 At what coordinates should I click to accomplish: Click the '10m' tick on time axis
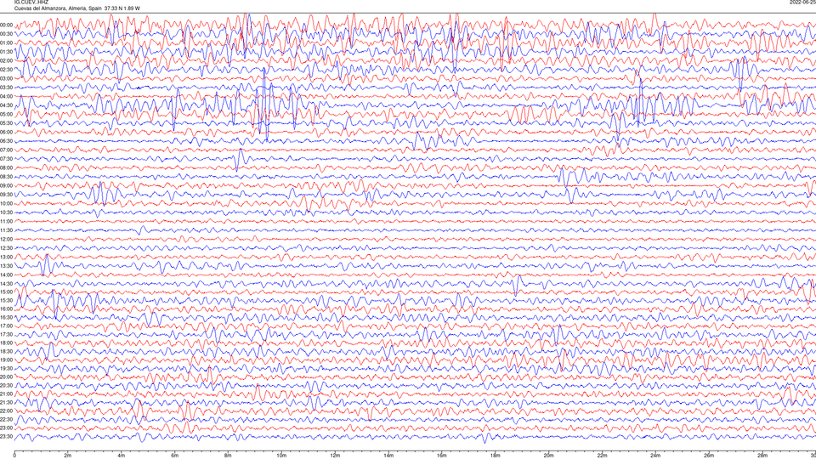281,456
